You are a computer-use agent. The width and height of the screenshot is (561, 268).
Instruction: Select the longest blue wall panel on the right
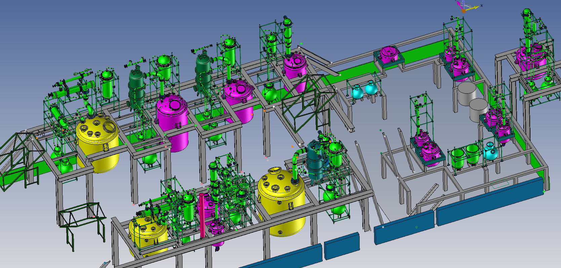[x=490, y=202]
